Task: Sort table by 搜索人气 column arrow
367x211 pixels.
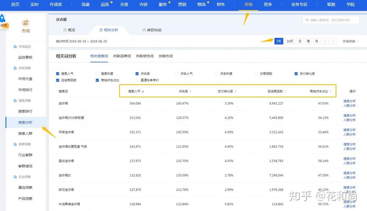Action: [x=143, y=92]
